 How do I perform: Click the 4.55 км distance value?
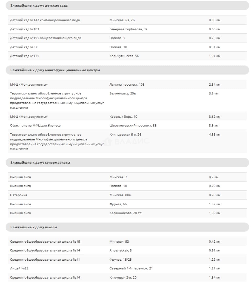[x=215, y=134]
